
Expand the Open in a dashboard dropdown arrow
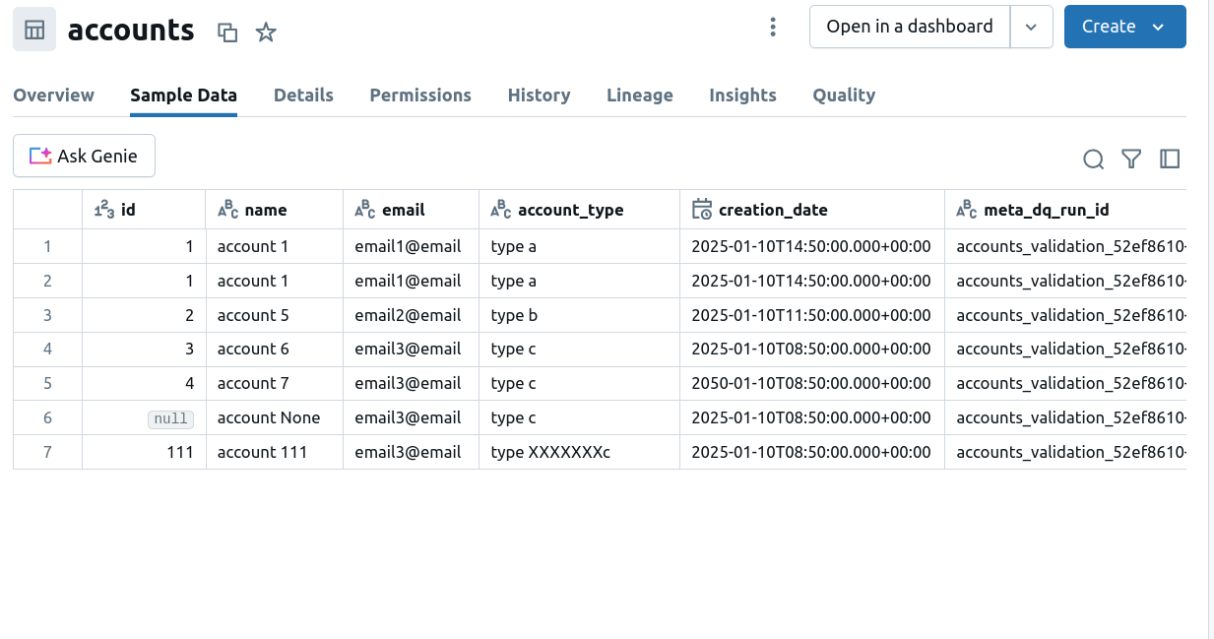(x=1032, y=28)
